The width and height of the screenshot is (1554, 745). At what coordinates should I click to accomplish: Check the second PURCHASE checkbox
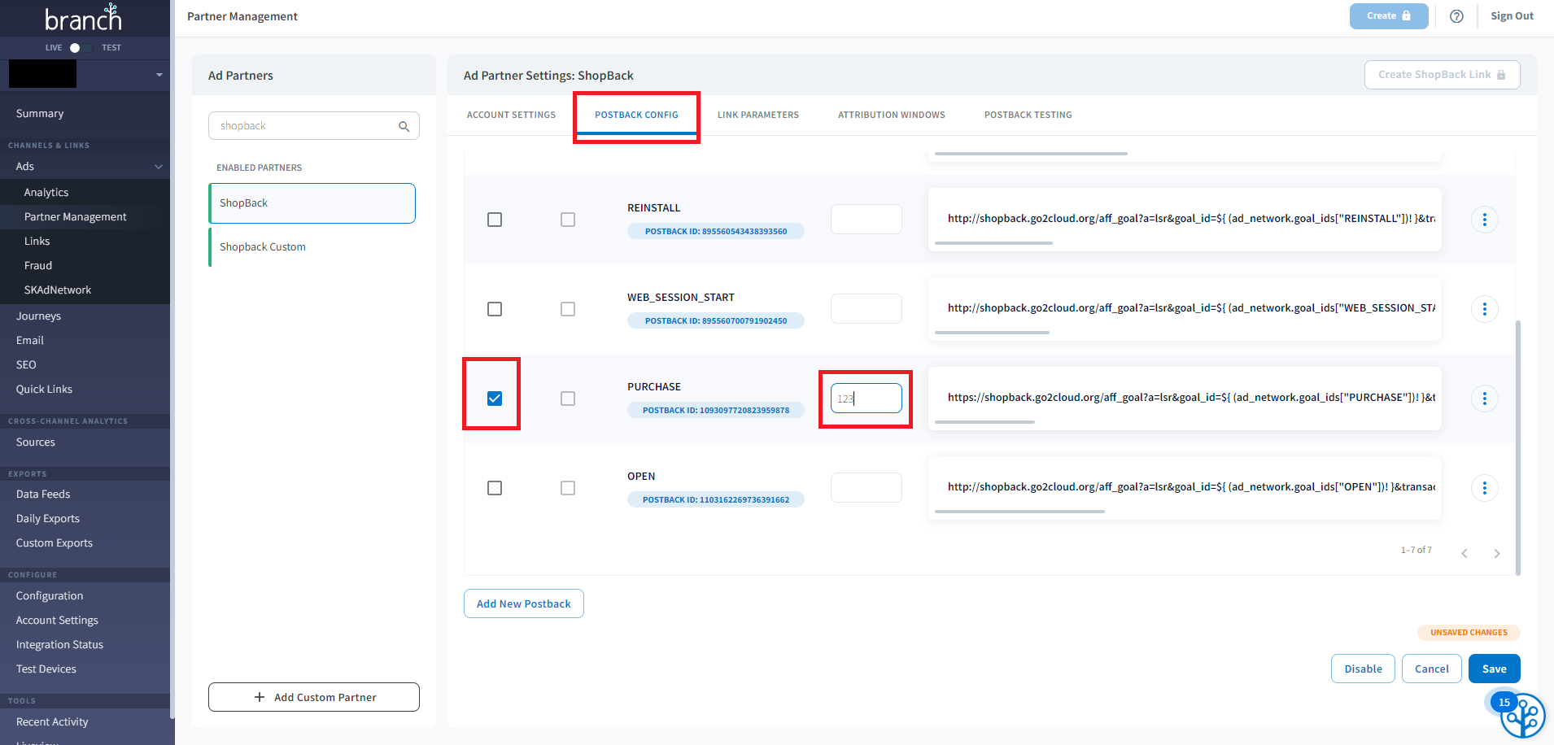[x=568, y=399]
